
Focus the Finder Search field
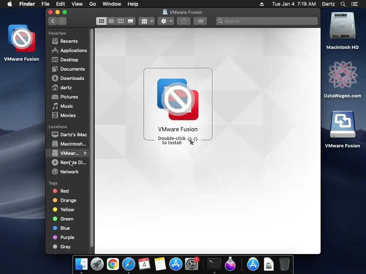pos(267,21)
